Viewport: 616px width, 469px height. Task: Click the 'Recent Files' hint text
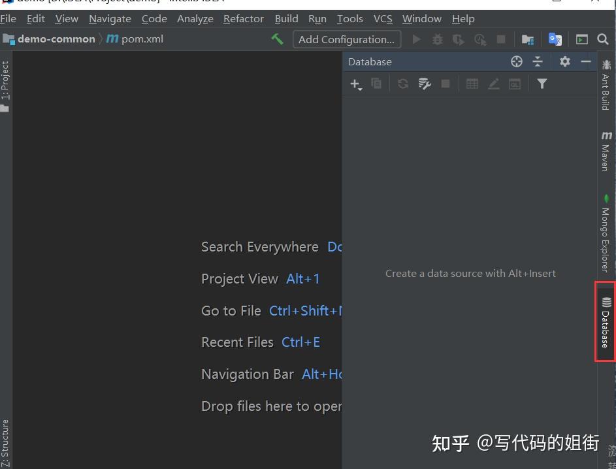click(237, 342)
